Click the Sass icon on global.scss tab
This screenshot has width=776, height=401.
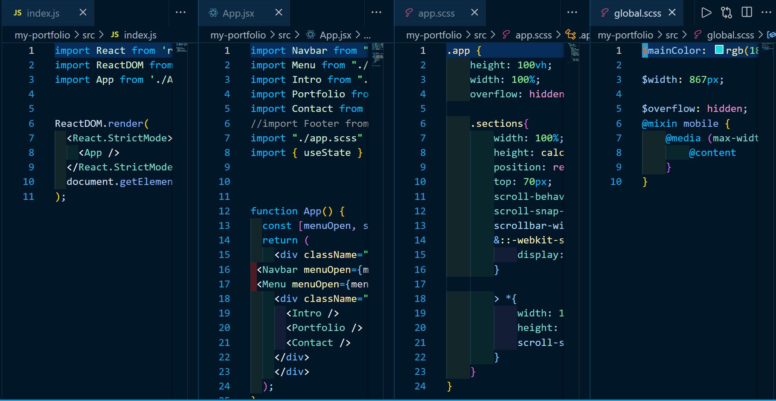(605, 13)
